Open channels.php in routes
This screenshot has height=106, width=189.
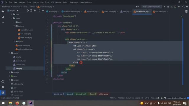20,61
